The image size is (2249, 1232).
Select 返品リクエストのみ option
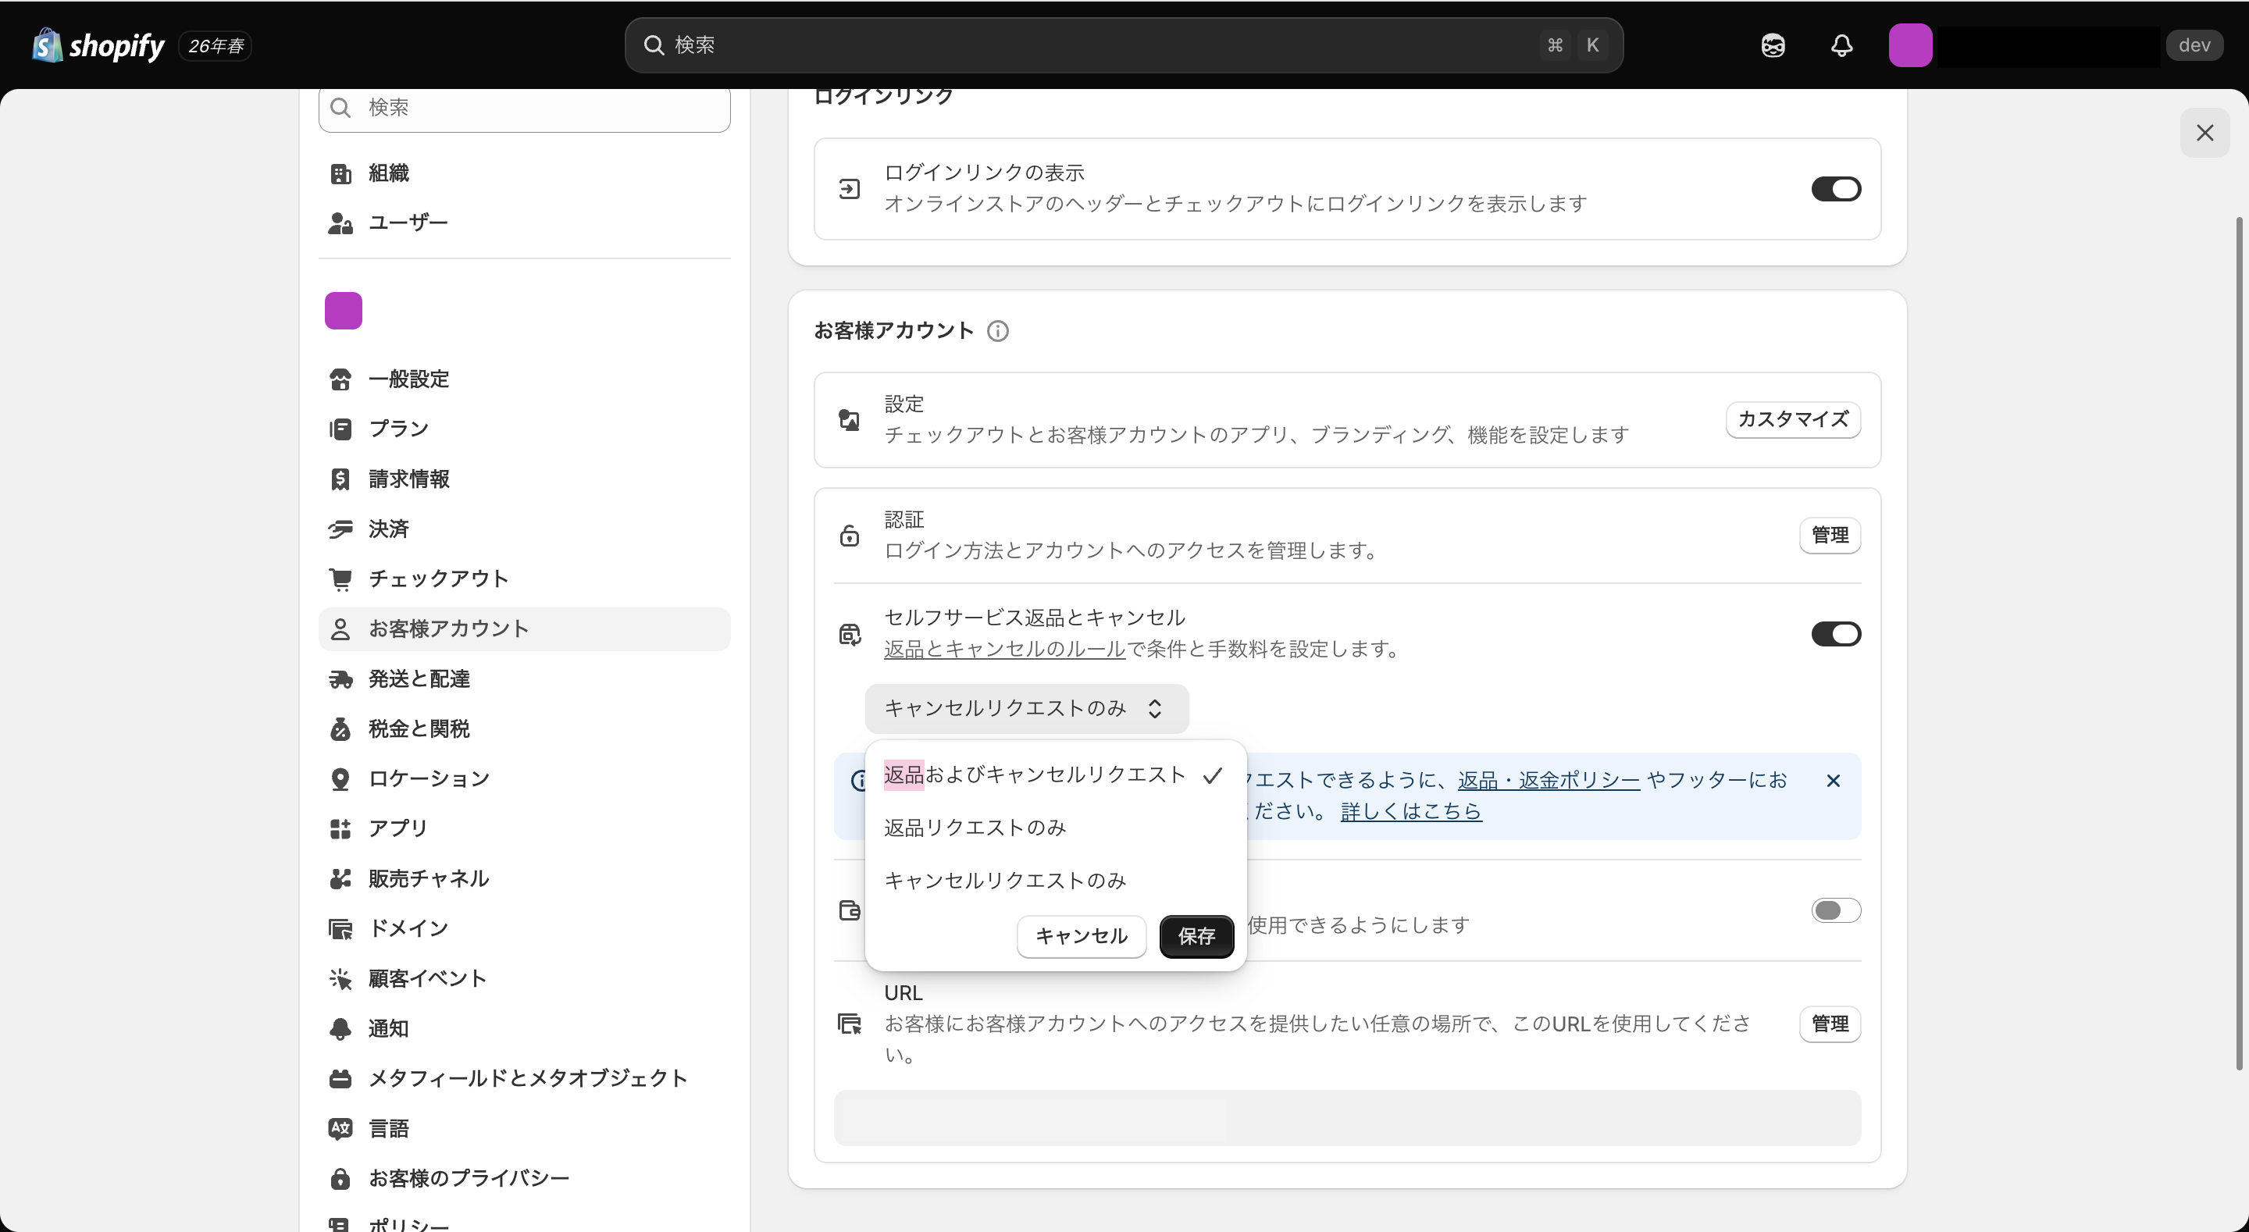pyautogui.click(x=1055, y=828)
